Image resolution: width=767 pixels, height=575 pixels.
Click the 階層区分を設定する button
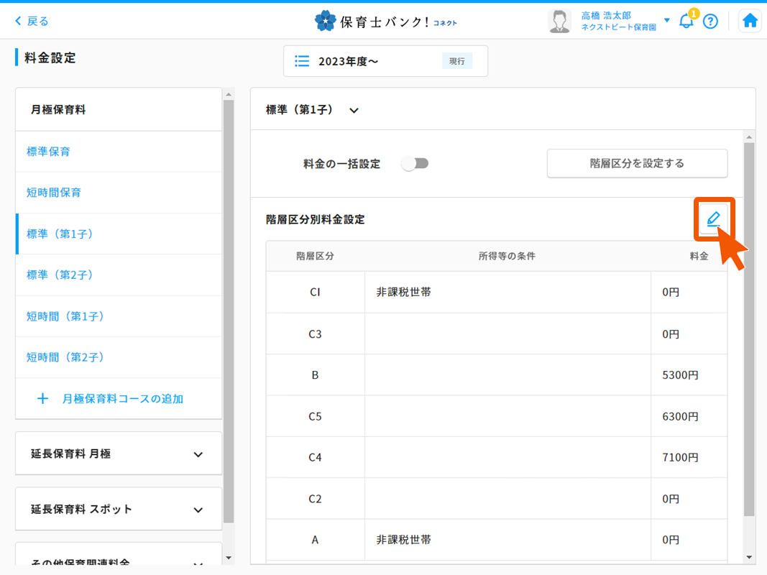pos(637,163)
